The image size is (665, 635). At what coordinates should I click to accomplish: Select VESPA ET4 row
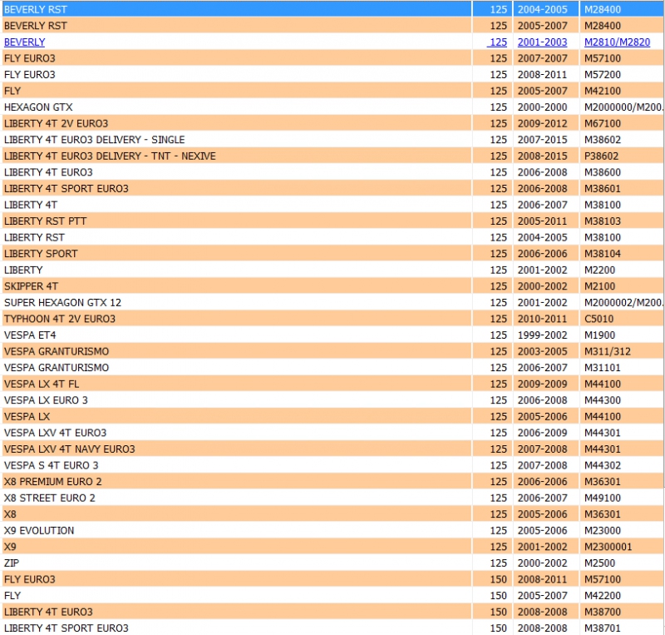tap(332, 335)
